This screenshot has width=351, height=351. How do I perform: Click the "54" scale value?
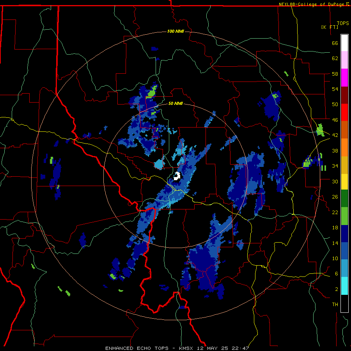click(x=335, y=89)
